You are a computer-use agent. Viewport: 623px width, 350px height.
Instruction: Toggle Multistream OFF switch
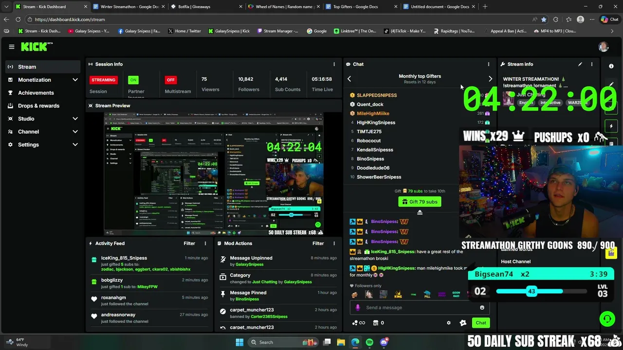pyautogui.click(x=170, y=80)
